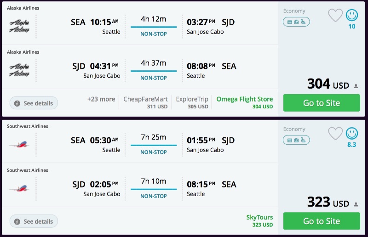Click the Alaska Airlines logo on return flight
This screenshot has width=368, height=237.
[19, 69]
